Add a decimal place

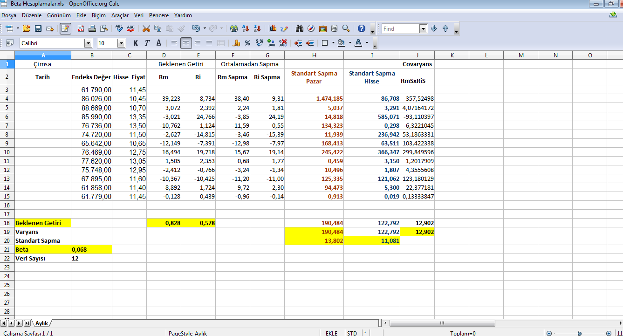(x=271, y=43)
